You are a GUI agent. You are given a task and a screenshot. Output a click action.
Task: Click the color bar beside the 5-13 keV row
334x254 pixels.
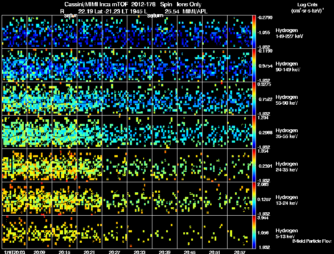[x=254, y=232]
